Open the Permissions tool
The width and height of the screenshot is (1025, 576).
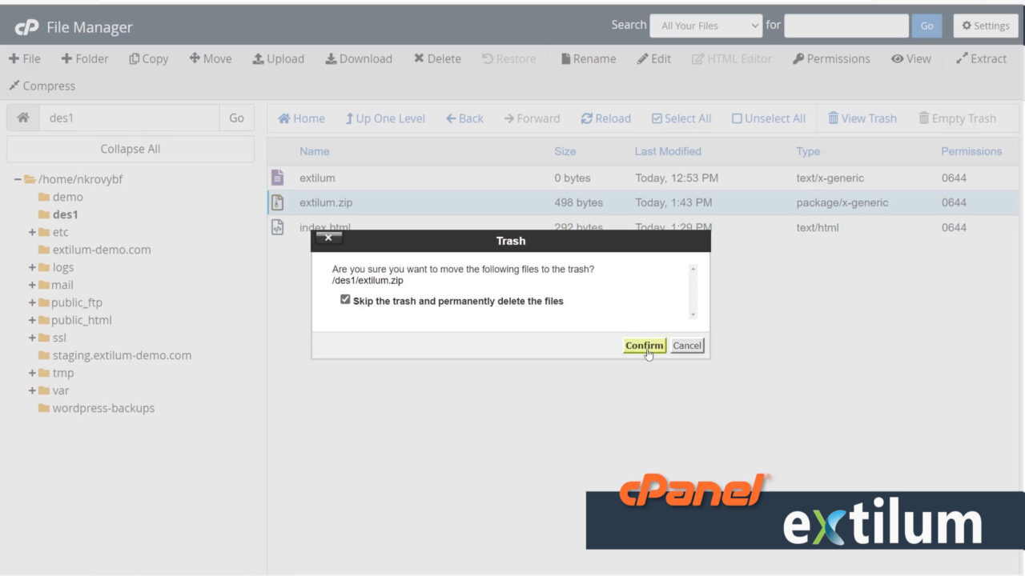tap(831, 58)
